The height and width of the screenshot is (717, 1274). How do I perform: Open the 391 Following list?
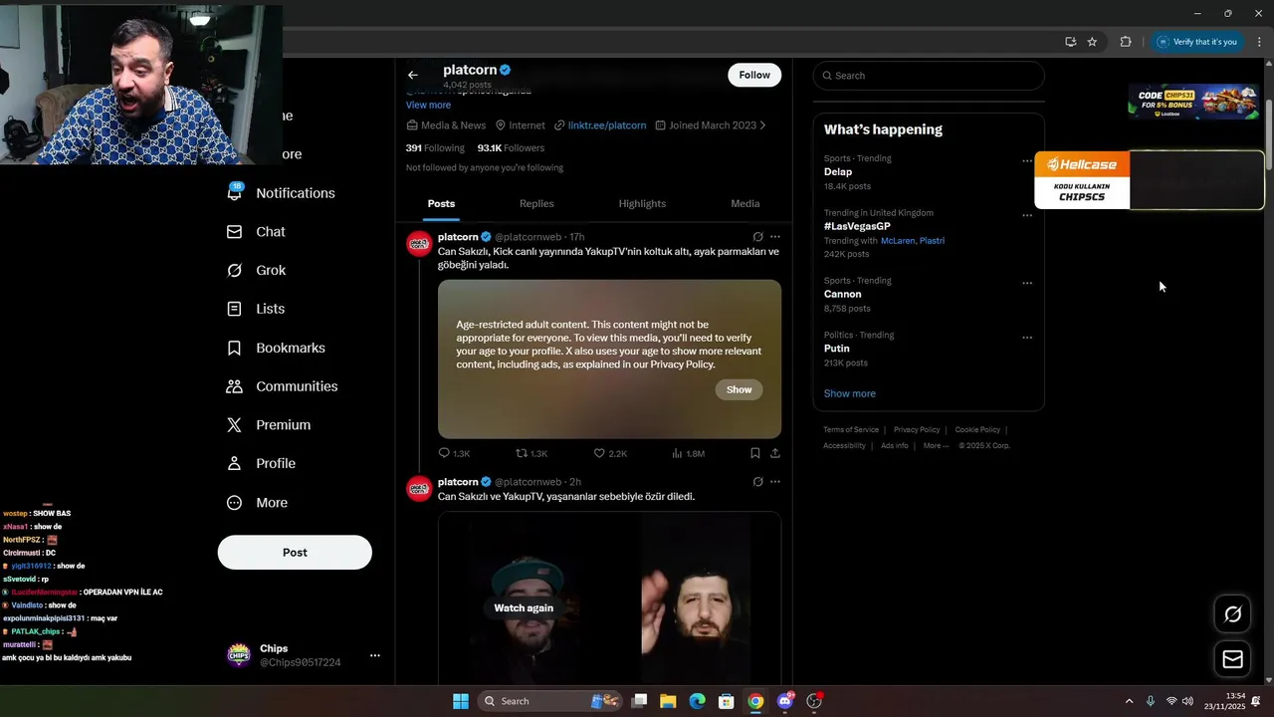(x=435, y=148)
